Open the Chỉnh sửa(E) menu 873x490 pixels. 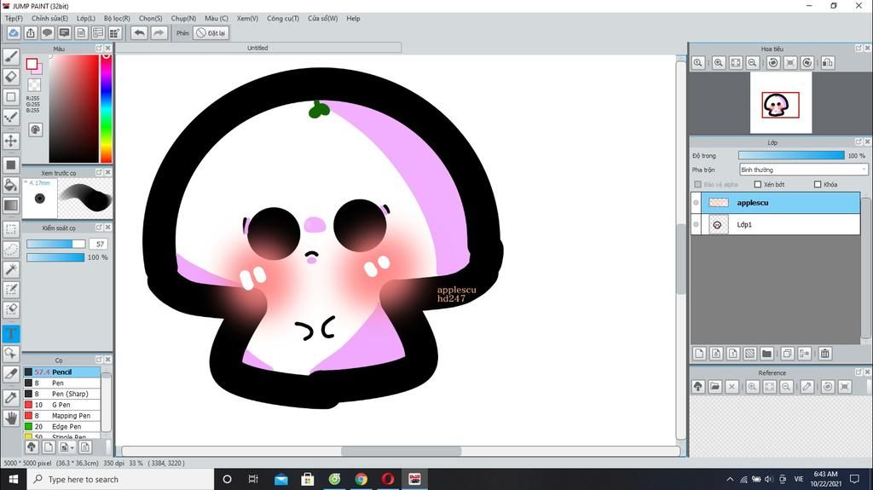tap(49, 19)
